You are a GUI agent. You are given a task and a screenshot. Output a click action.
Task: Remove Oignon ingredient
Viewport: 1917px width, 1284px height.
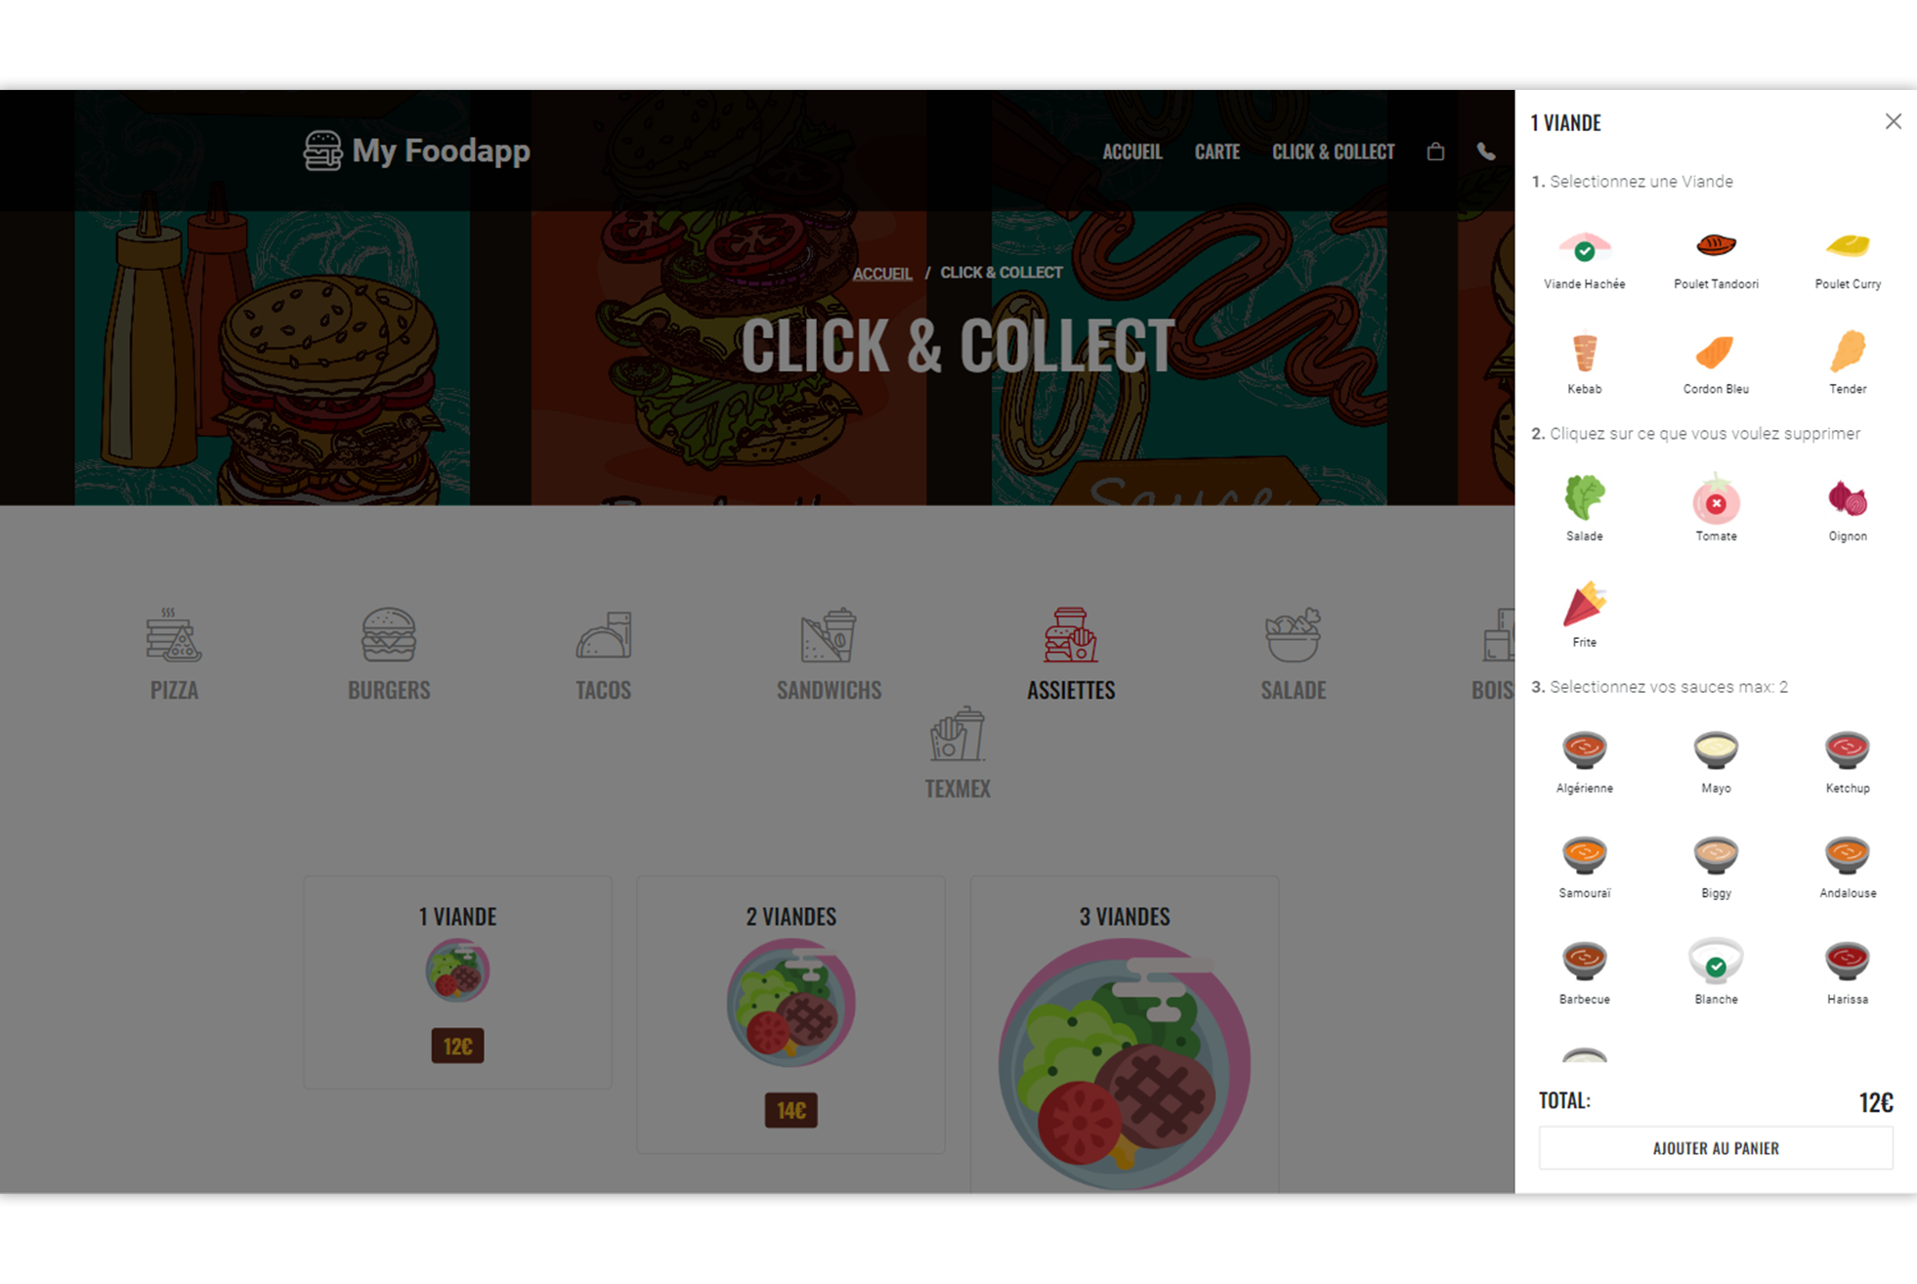pyautogui.click(x=1847, y=508)
